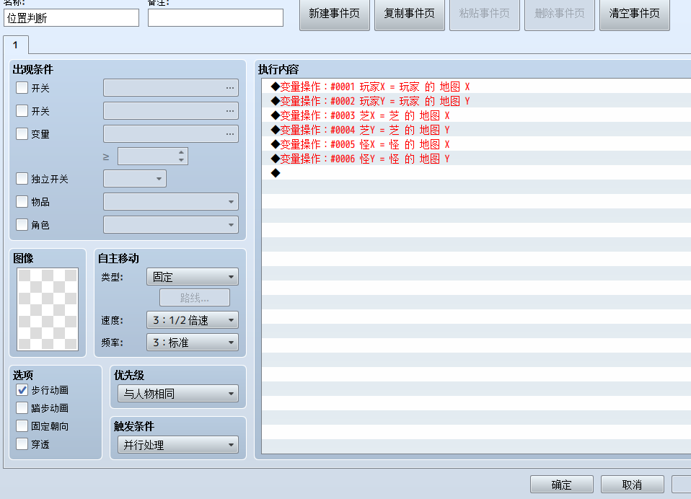
Task: Select command line '#0003 芝X = 芝 的 地图 X'
Action: click(476, 115)
